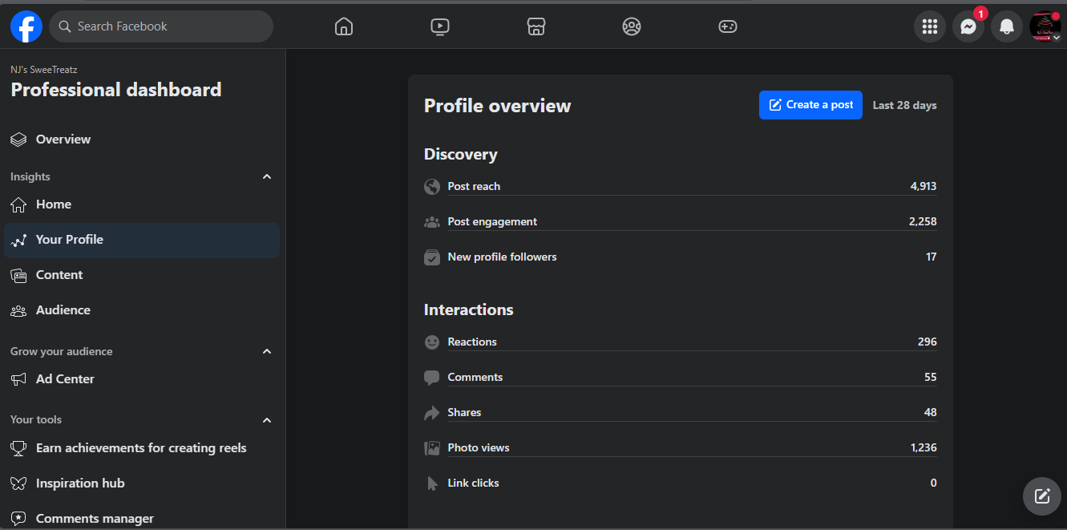Viewport: 1067px width, 530px height.
Task: Open the New profile followers metric
Action: (x=680, y=257)
